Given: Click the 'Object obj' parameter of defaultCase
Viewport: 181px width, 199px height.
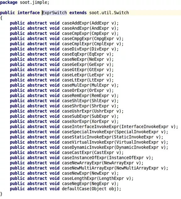Looking at the screenshot, I should point(104,189).
